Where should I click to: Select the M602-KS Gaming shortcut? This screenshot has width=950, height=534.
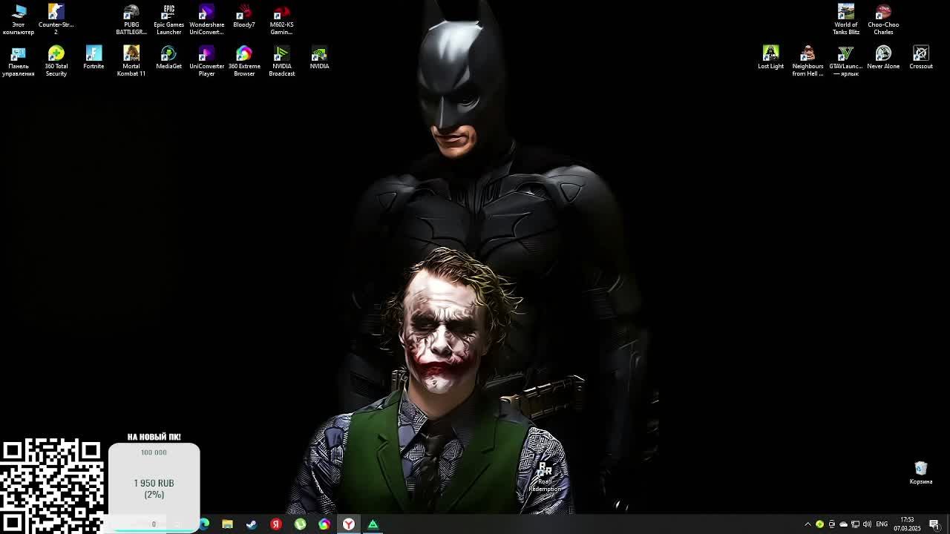point(281,19)
